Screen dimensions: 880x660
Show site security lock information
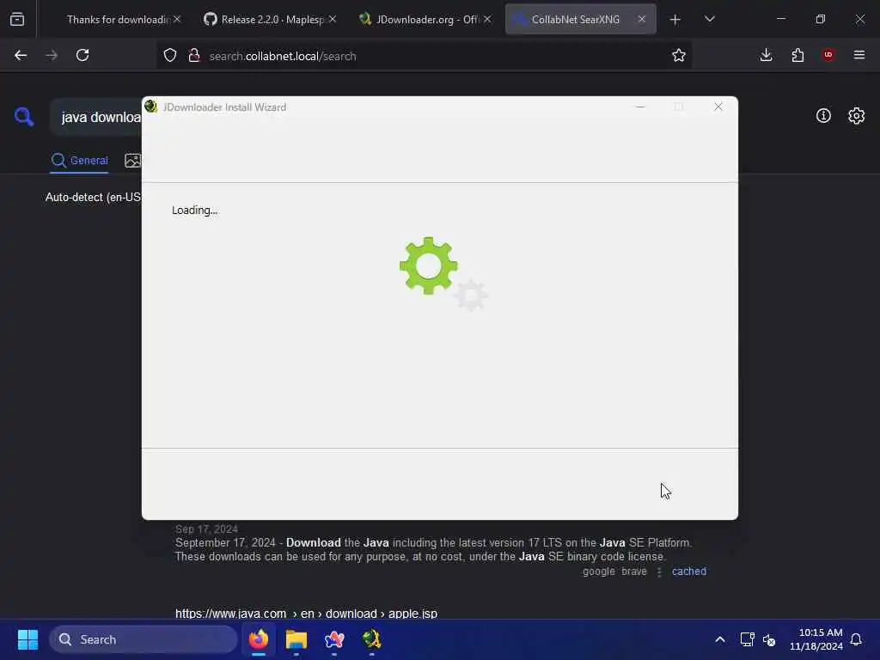(x=194, y=55)
